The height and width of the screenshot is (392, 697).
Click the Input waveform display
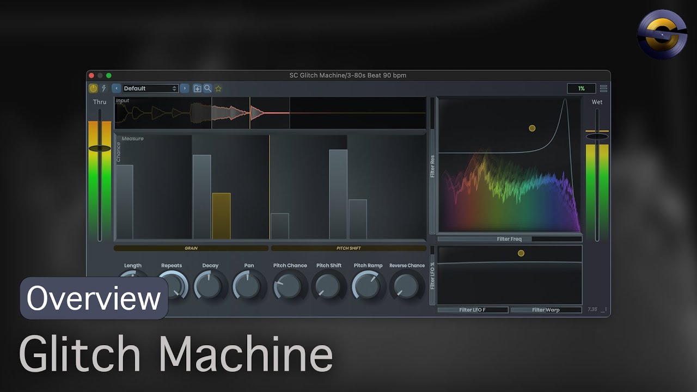click(270, 113)
